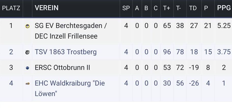Screen dimensions: 232x108
Task: Click the ERSC Ottobrunn II team logo
Action: pos(27,68)
